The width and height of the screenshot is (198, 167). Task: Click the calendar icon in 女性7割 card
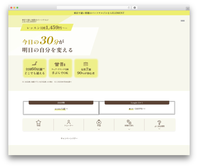[86, 64]
